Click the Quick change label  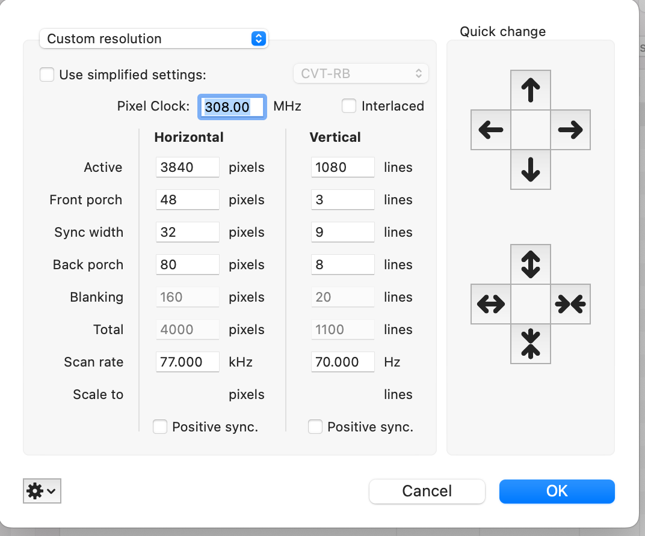click(x=502, y=32)
